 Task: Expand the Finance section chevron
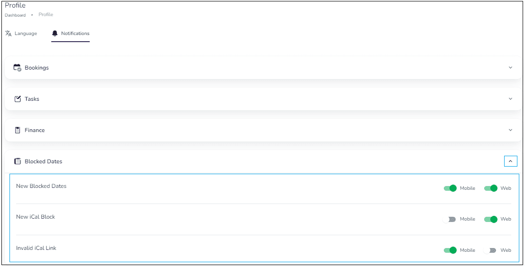(510, 130)
